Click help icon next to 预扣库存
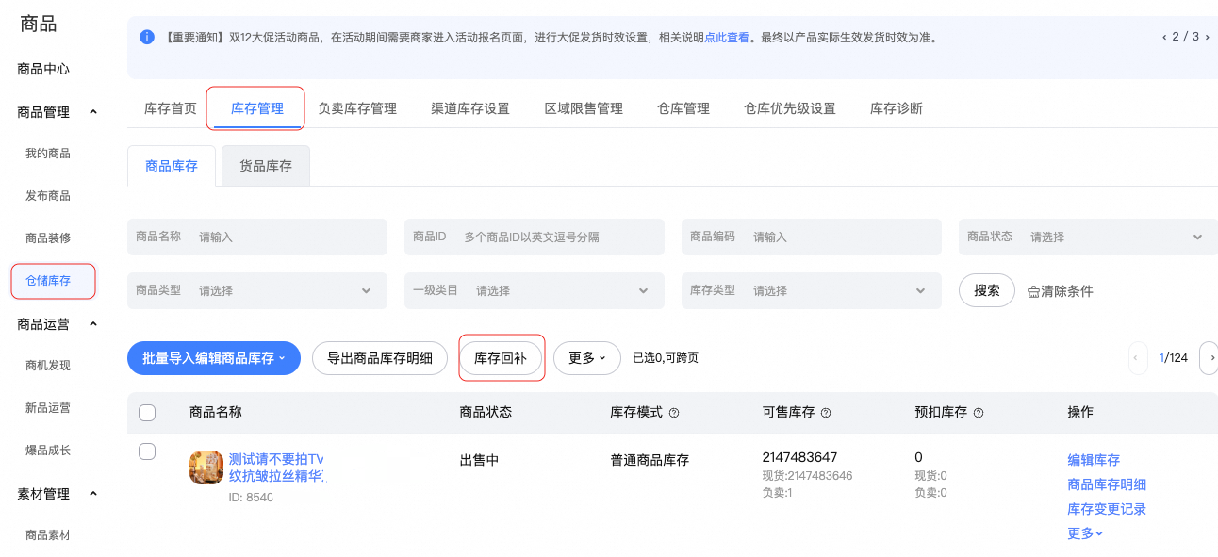 979,413
